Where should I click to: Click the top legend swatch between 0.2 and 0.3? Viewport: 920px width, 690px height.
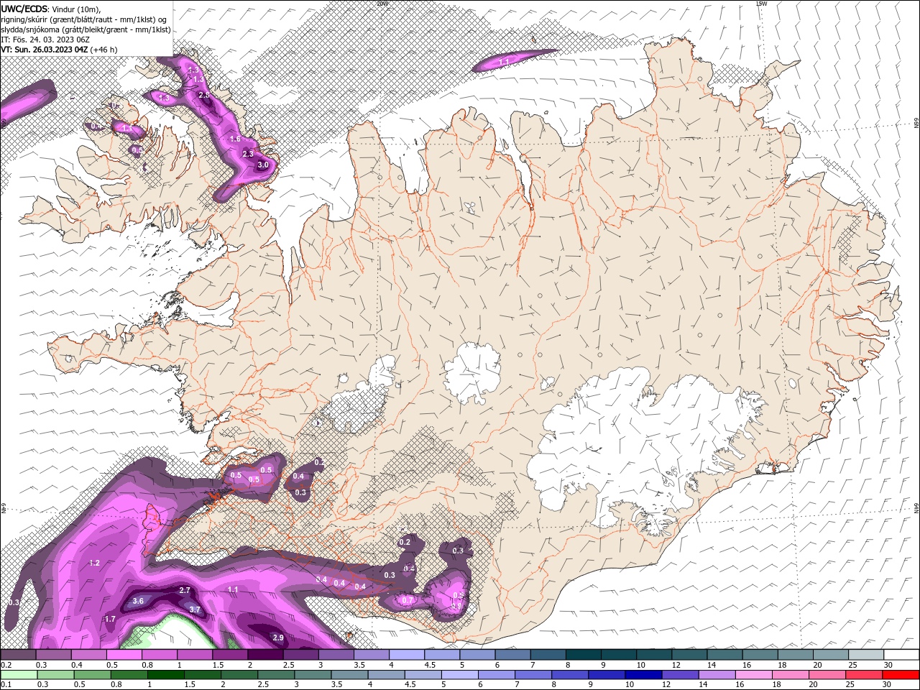click(x=18, y=655)
